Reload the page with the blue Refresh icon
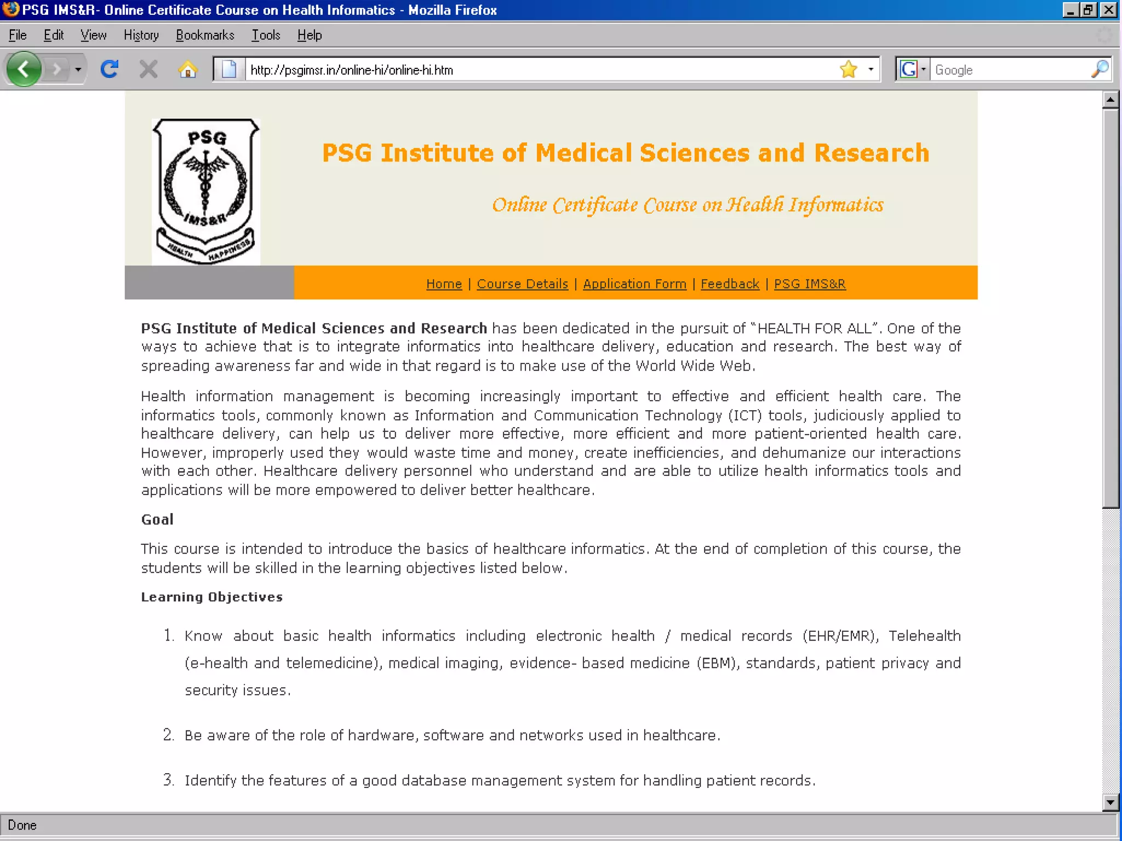The image size is (1122, 841). pos(110,69)
